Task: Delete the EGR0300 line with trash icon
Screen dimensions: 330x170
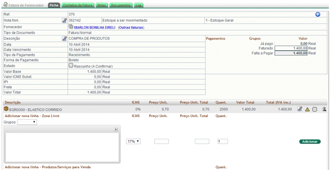Action: 324,109
